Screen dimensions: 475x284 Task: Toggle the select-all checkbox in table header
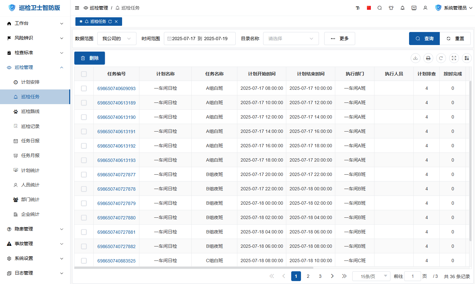tap(84, 74)
